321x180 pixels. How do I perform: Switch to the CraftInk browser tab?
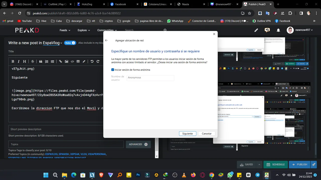pyautogui.click(x=57, y=4)
